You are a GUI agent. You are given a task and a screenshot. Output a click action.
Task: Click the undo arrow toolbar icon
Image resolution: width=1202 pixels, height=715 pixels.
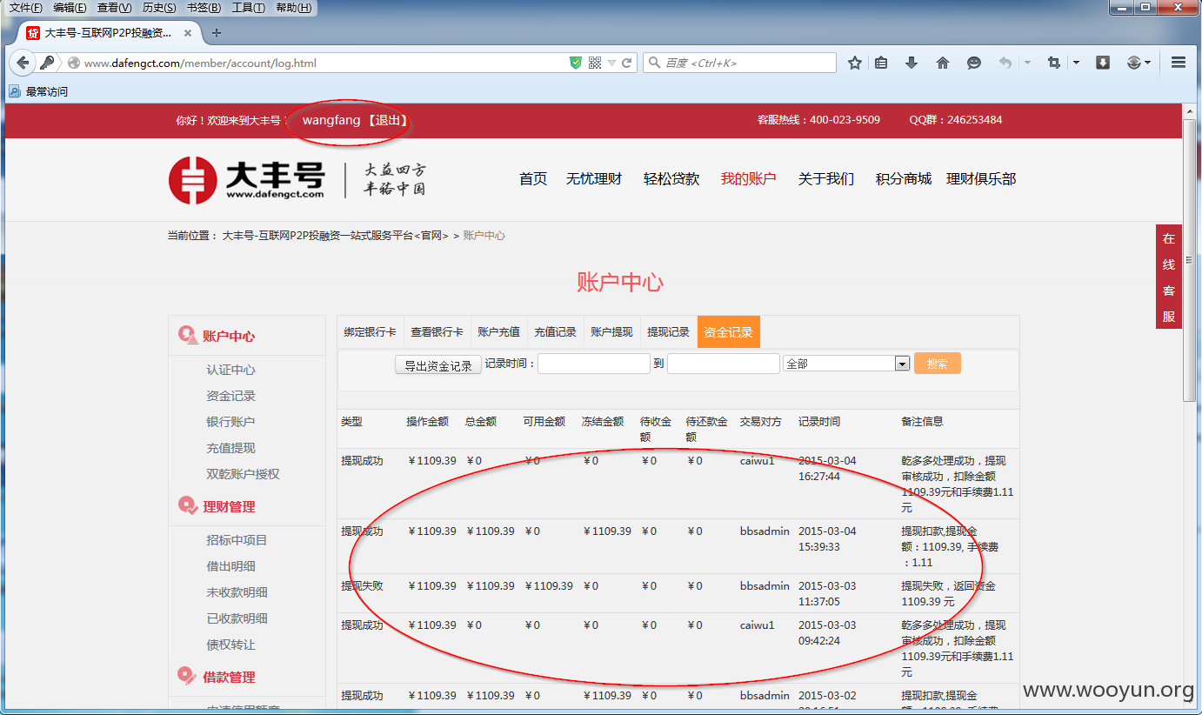[1005, 63]
